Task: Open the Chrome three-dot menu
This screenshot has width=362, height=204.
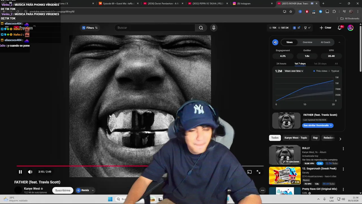Action: tap(357, 12)
